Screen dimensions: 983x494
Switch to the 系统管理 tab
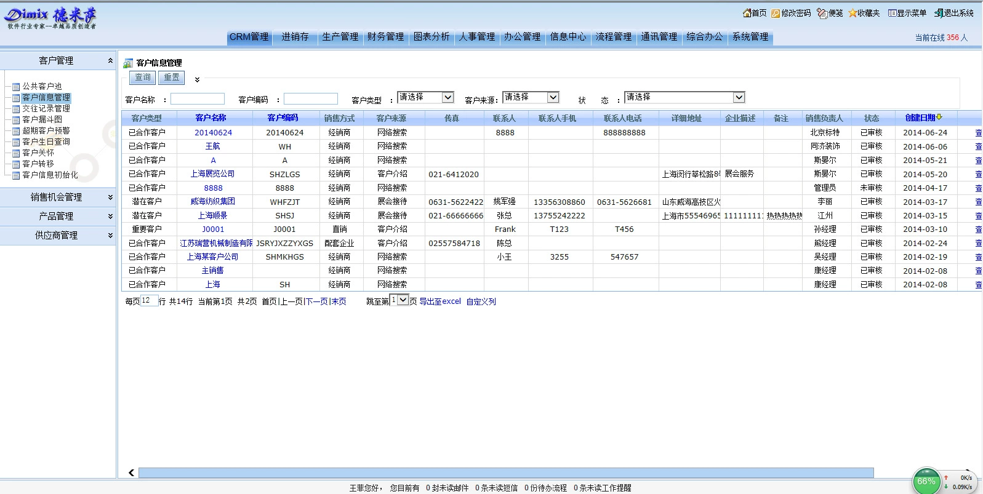point(750,37)
